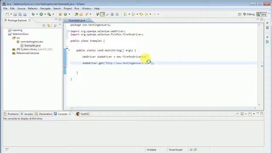Select JRE System Library node
Viewport: 272px width, 153px height.
[x=32, y=49]
